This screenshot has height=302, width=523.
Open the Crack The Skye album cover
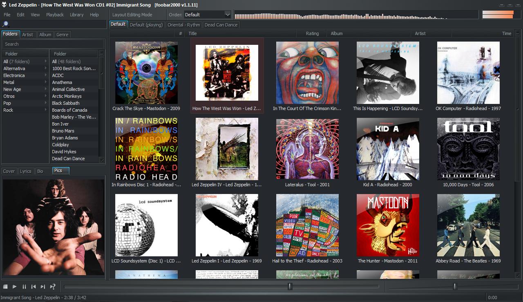pyautogui.click(x=146, y=73)
